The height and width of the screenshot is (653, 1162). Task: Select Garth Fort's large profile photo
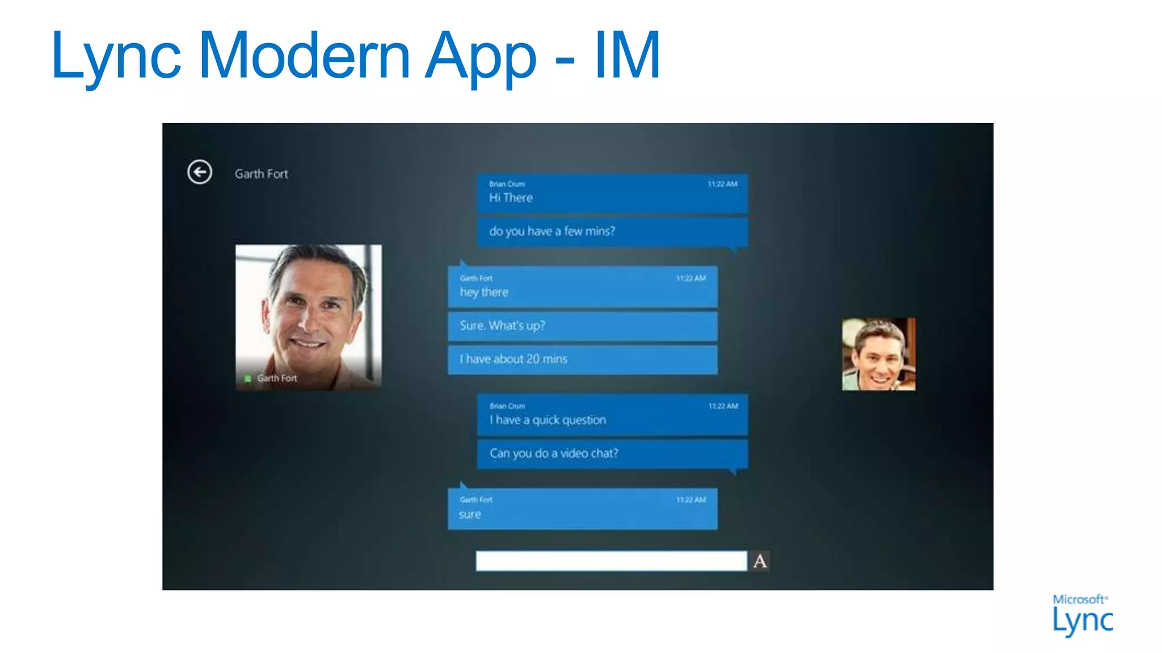[309, 317]
